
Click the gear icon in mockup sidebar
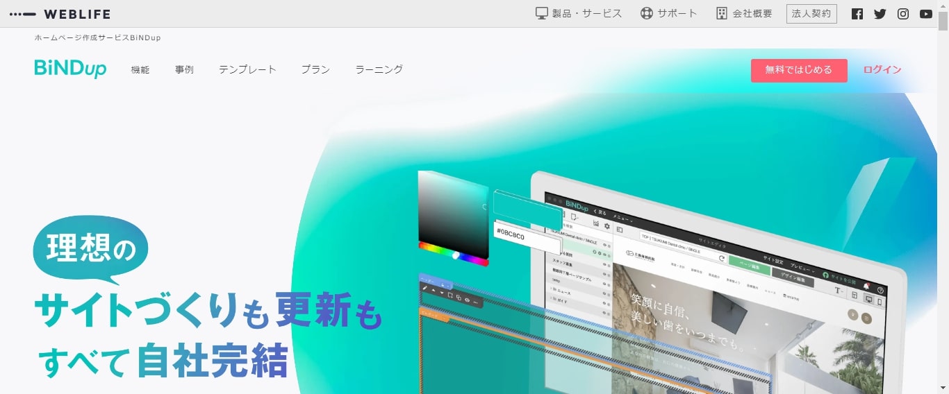606,226
